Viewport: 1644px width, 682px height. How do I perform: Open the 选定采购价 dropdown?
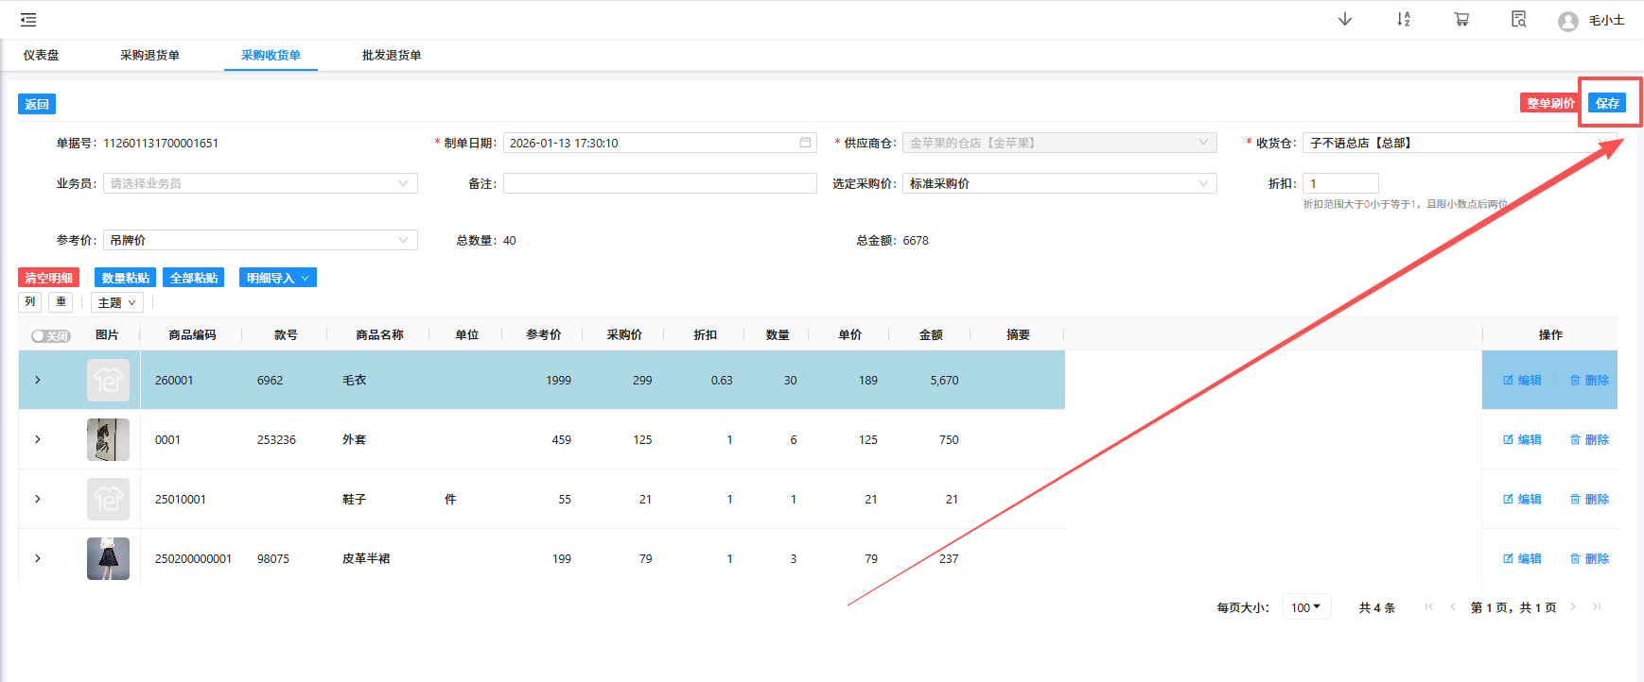coord(1059,183)
